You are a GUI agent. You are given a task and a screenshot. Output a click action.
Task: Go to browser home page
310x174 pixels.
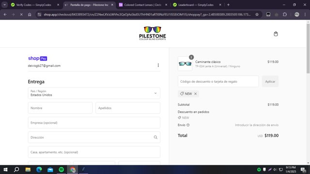point(30,14)
